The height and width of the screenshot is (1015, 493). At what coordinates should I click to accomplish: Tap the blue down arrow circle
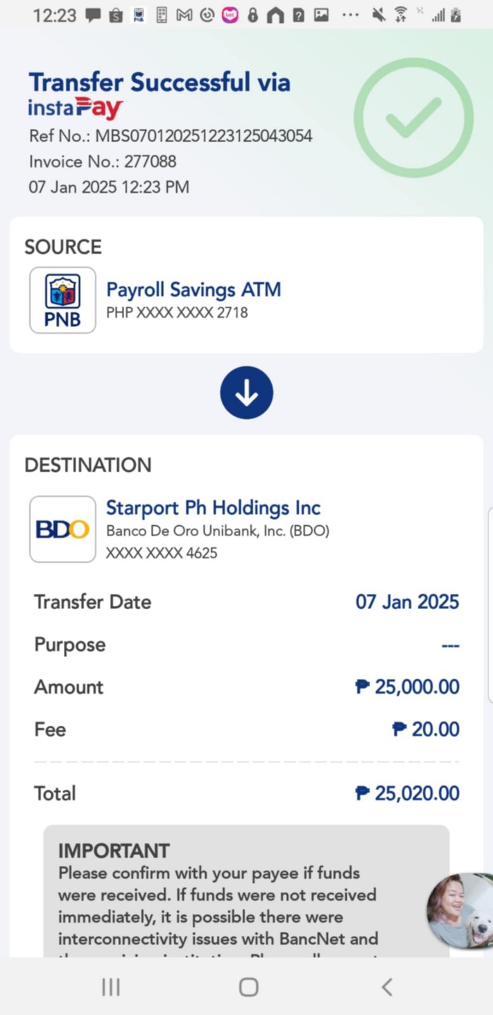pos(246,393)
